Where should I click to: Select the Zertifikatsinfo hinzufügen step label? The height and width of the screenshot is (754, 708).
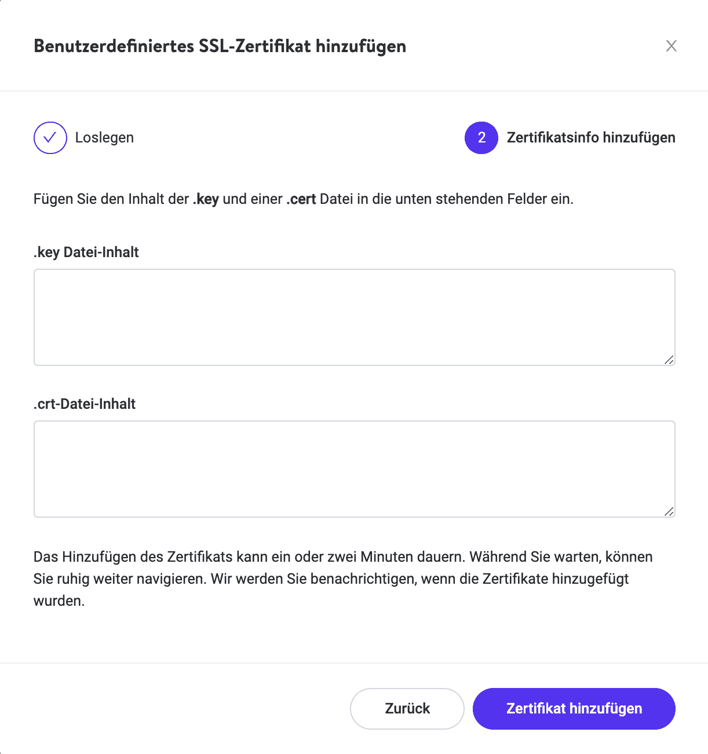tap(591, 138)
